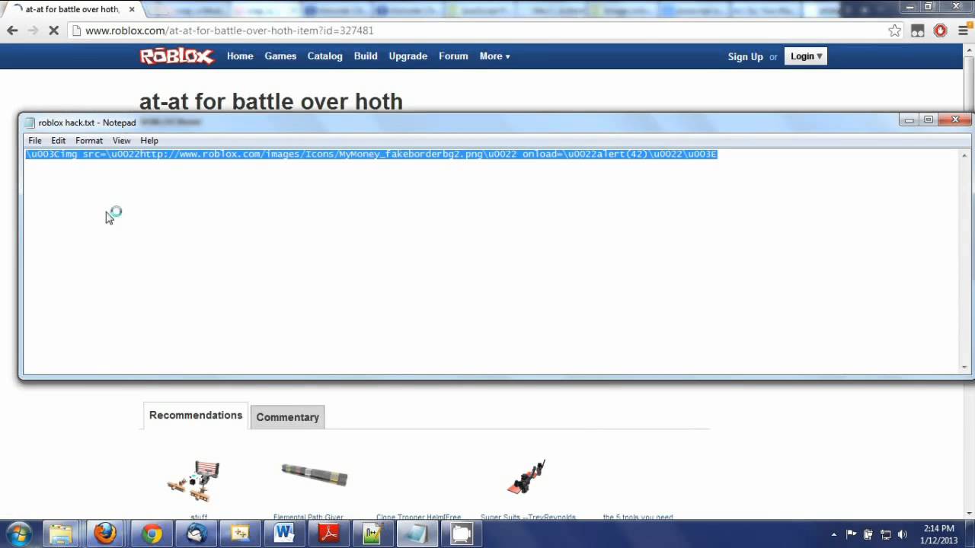Open the Notepad Help menu
Screen dimensions: 975x548
coord(149,141)
